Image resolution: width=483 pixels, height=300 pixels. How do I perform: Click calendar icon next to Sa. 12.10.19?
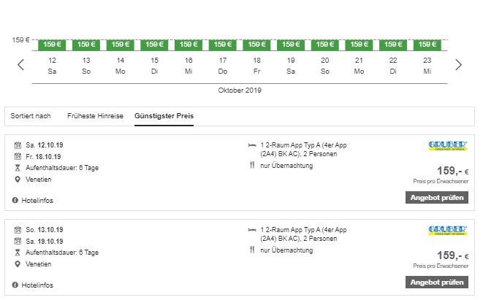tap(17, 145)
